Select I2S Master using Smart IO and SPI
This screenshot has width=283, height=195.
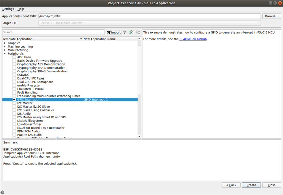(x=70, y=117)
